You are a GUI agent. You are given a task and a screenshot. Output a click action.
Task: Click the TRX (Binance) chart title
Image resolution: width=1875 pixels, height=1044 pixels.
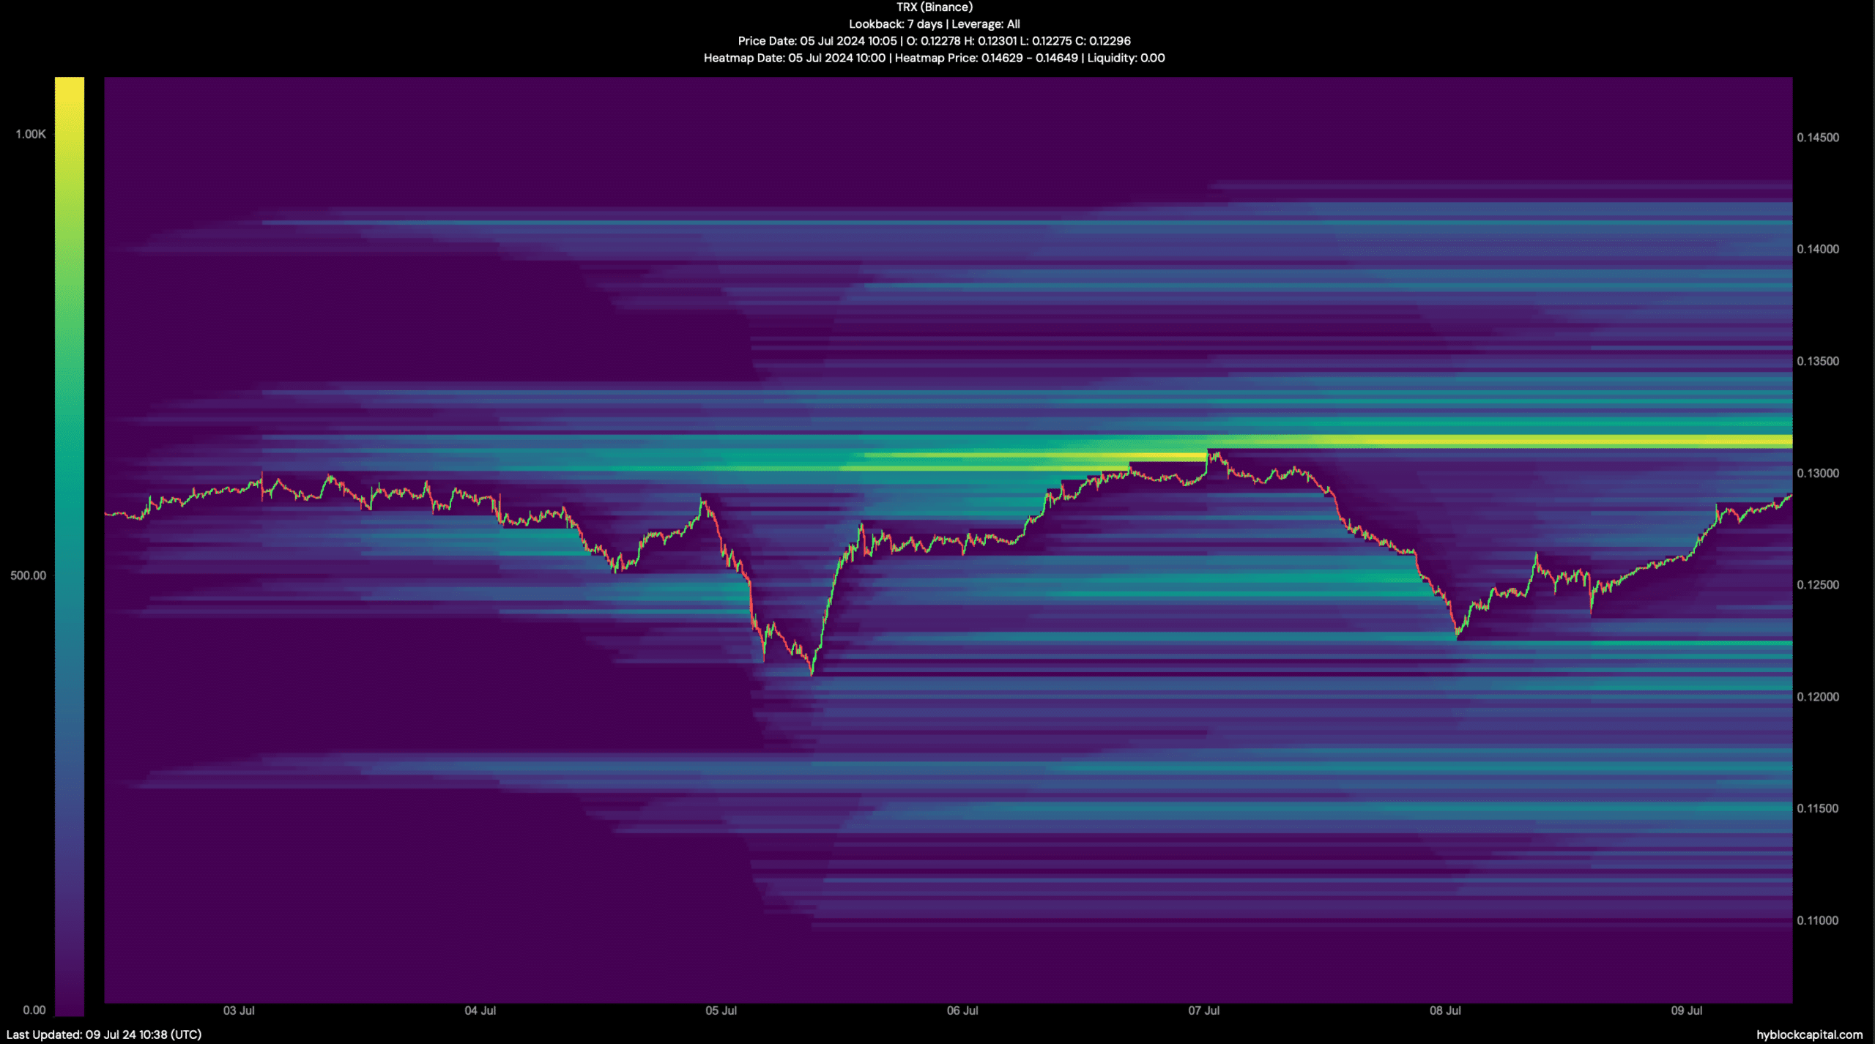934,7
